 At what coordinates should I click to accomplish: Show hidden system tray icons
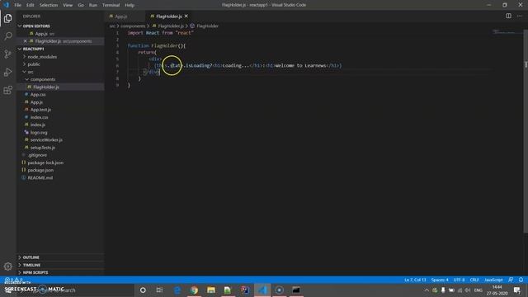click(x=427, y=290)
